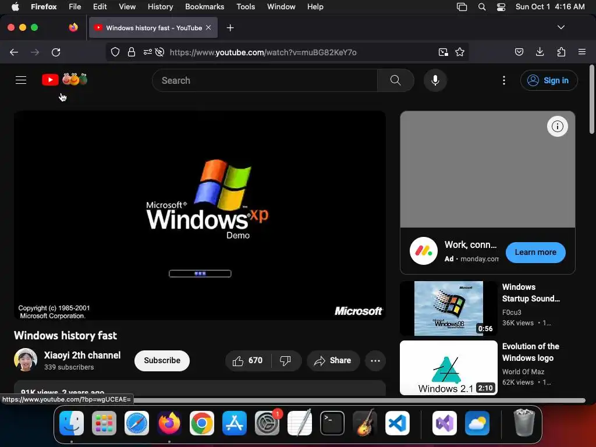Open Visual Studio Code from Dock
The width and height of the screenshot is (596, 447).
tap(397, 423)
